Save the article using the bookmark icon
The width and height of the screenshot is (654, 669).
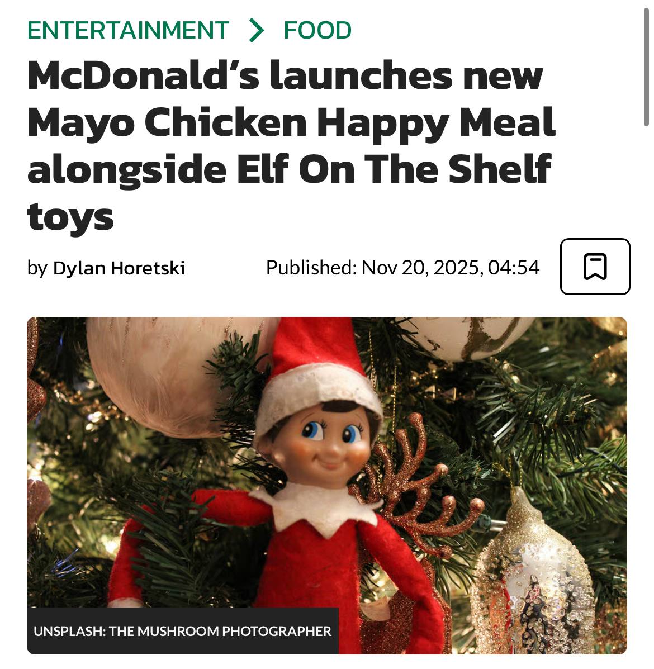(595, 267)
